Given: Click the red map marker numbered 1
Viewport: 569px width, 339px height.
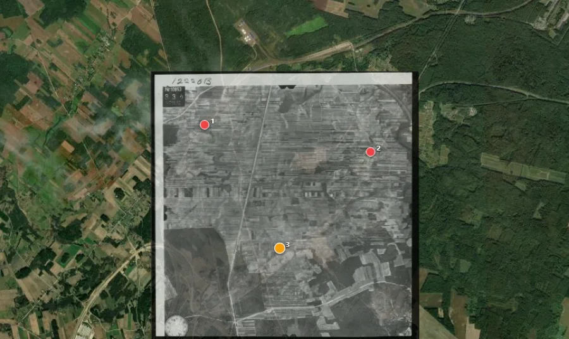Looking at the screenshot, I should (204, 125).
